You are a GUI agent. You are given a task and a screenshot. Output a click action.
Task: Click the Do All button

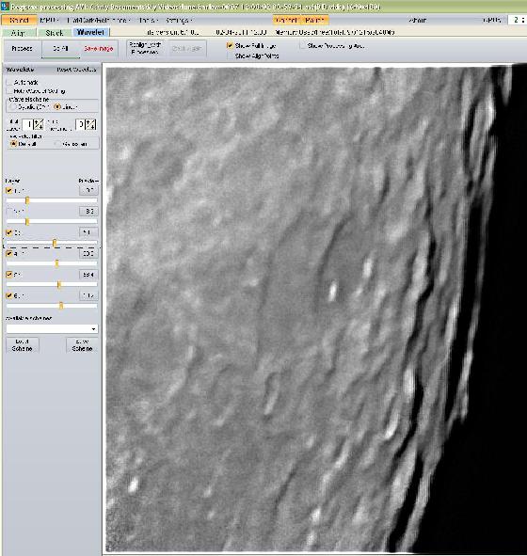(60, 49)
